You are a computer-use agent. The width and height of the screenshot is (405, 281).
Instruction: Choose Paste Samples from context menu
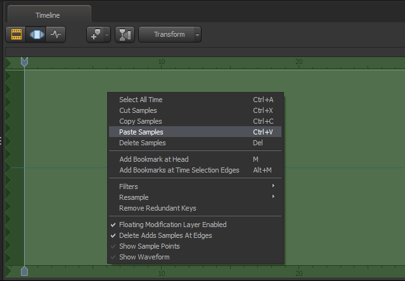141,132
